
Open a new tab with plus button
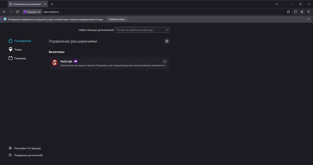pyautogui.click(x=52, y=4)
